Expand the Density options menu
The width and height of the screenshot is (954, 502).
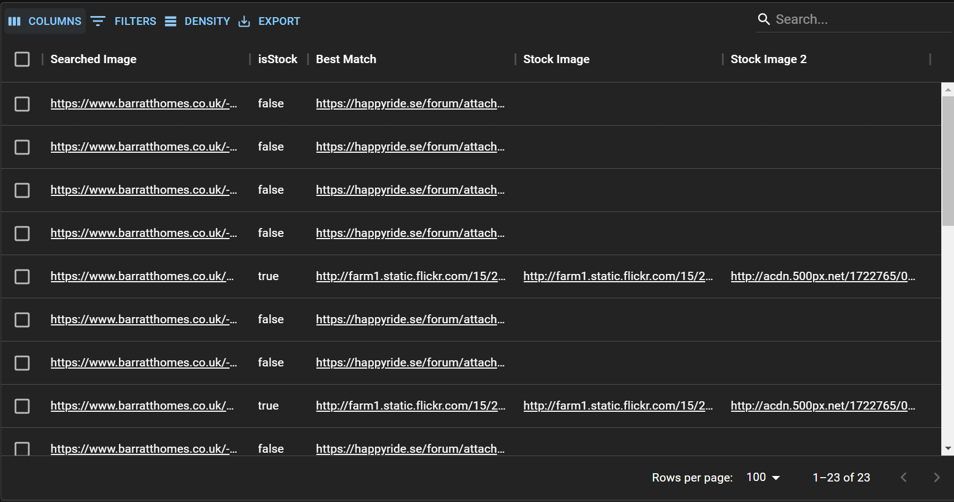207,21
